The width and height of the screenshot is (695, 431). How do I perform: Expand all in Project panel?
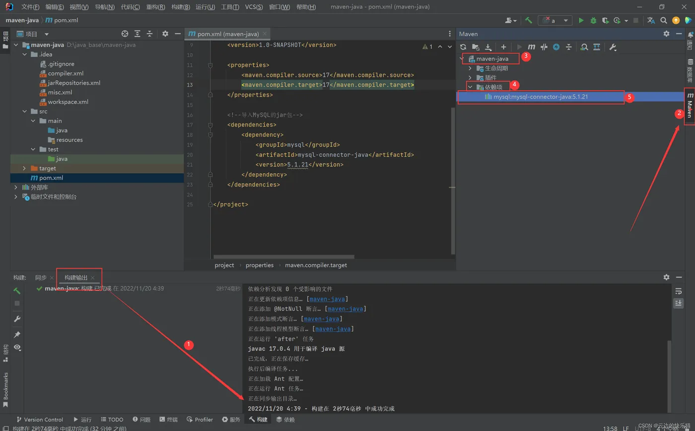[x=138, y=34]
